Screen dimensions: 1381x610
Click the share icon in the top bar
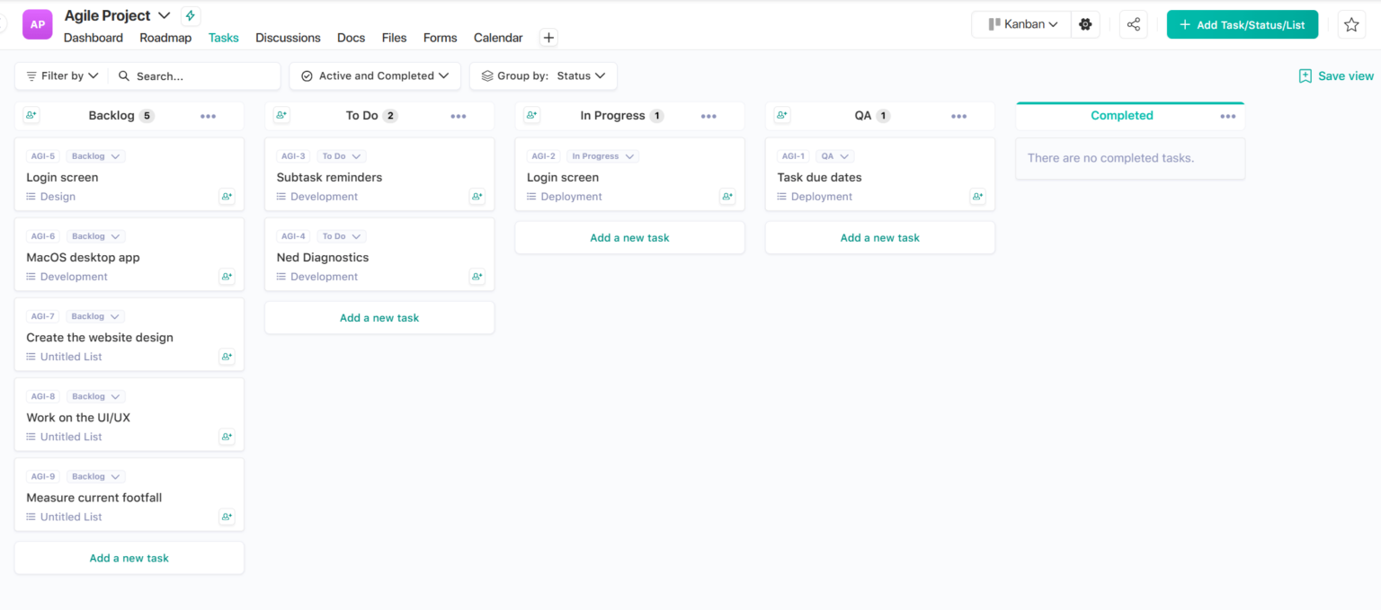(x=1133, y=24)
